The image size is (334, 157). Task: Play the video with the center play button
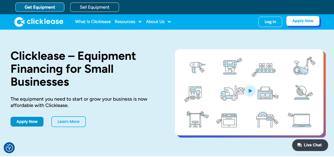click(250, 91)
